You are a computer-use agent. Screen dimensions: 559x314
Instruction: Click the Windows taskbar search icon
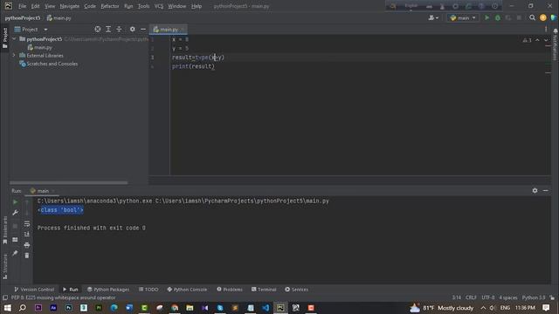tap(23, 308)
